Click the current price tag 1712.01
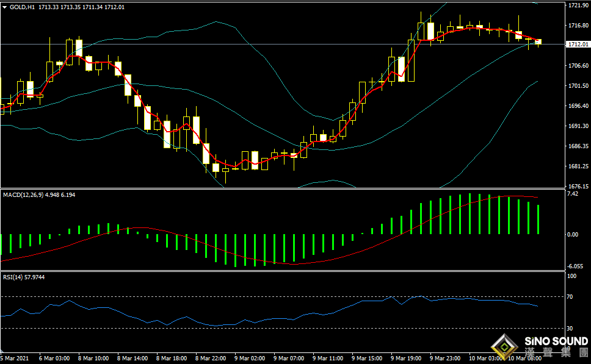Screen dimensions: 591x364 point(577,45)
